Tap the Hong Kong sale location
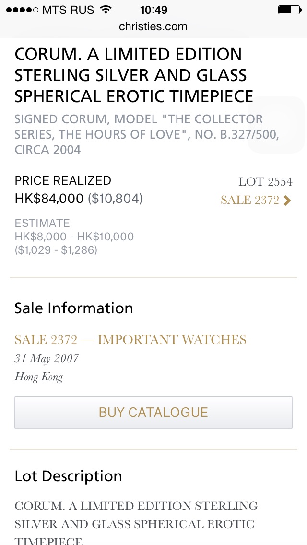307x545 pixels. [x=38, y=377]
